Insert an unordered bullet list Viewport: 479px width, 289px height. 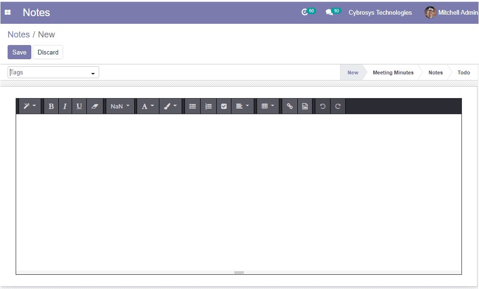(x=193, y=106)
